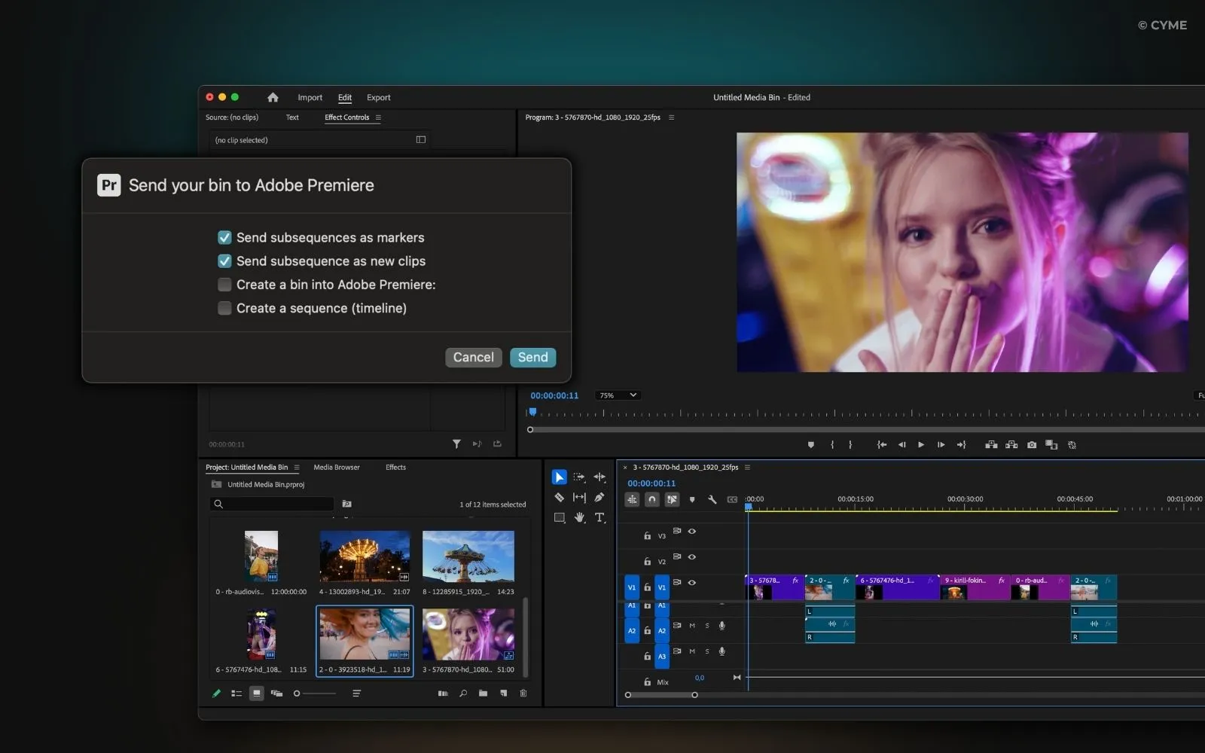Click the trash icon in the project panel

(x=523, y=694)
